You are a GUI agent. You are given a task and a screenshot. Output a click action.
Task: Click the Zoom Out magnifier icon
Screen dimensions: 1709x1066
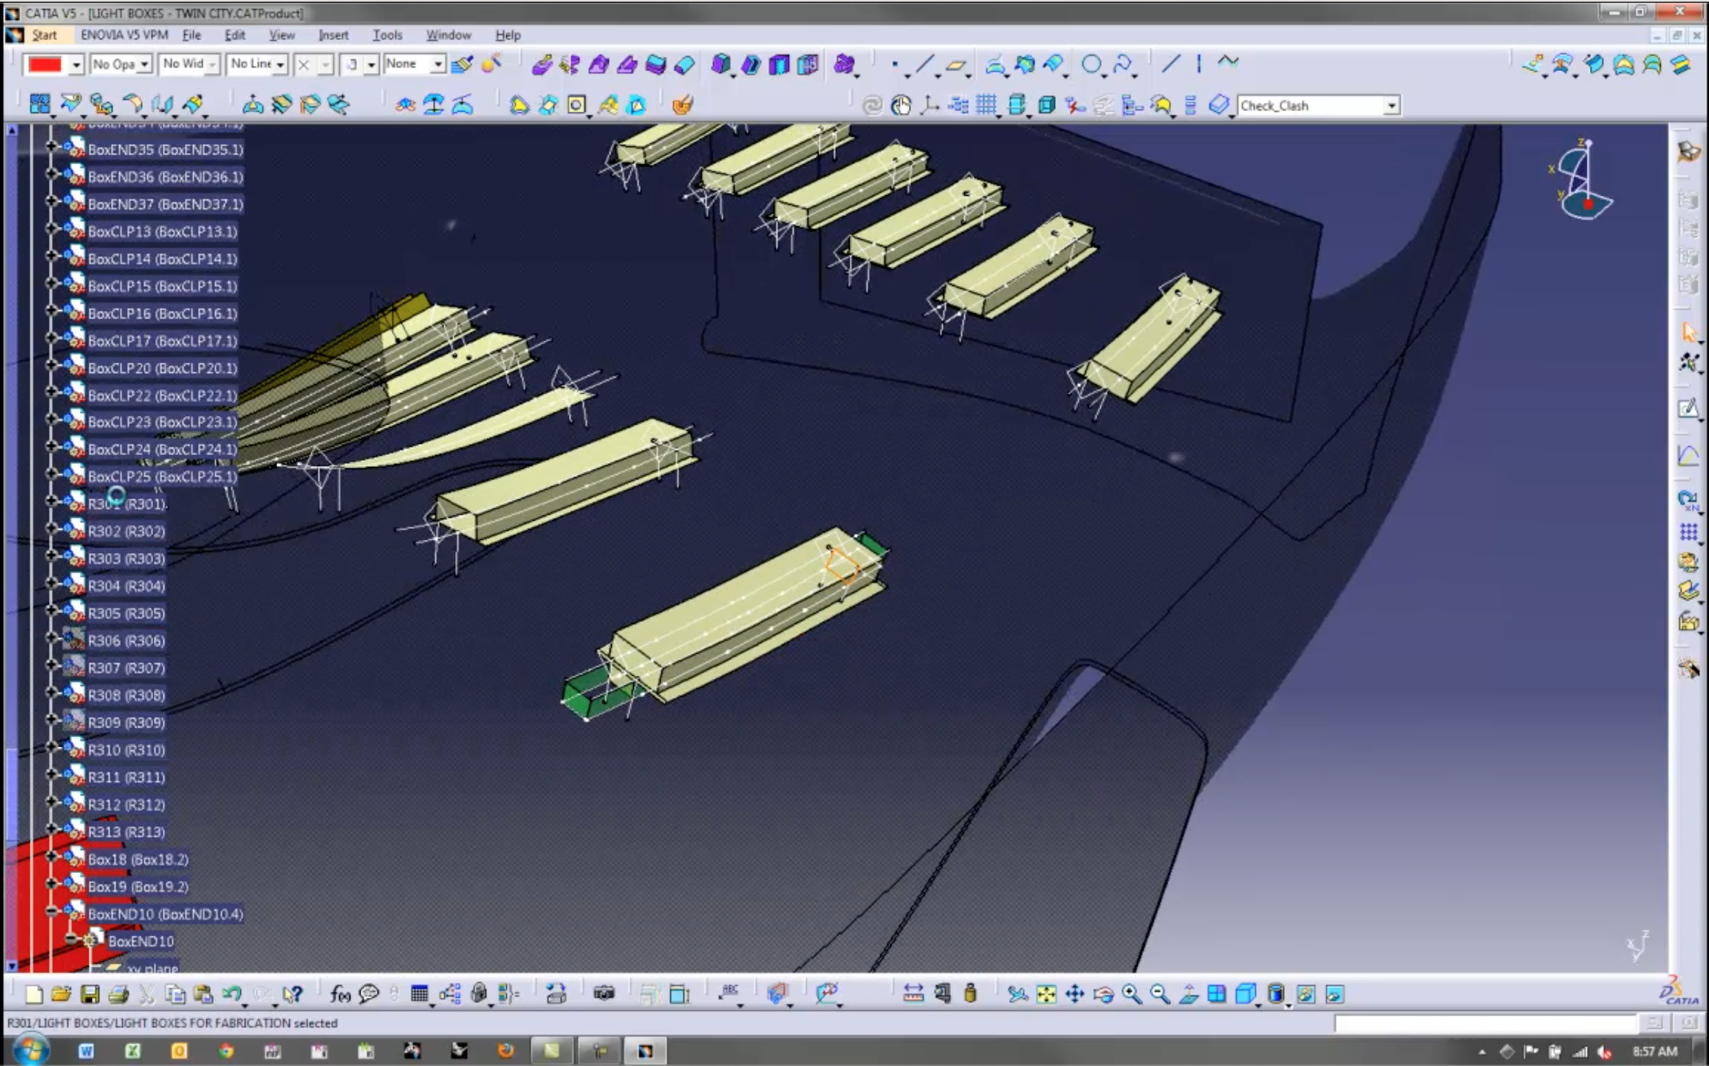(x=1159, y=994)
